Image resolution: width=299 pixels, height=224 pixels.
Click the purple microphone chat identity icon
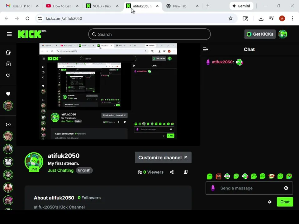(213, 188)
